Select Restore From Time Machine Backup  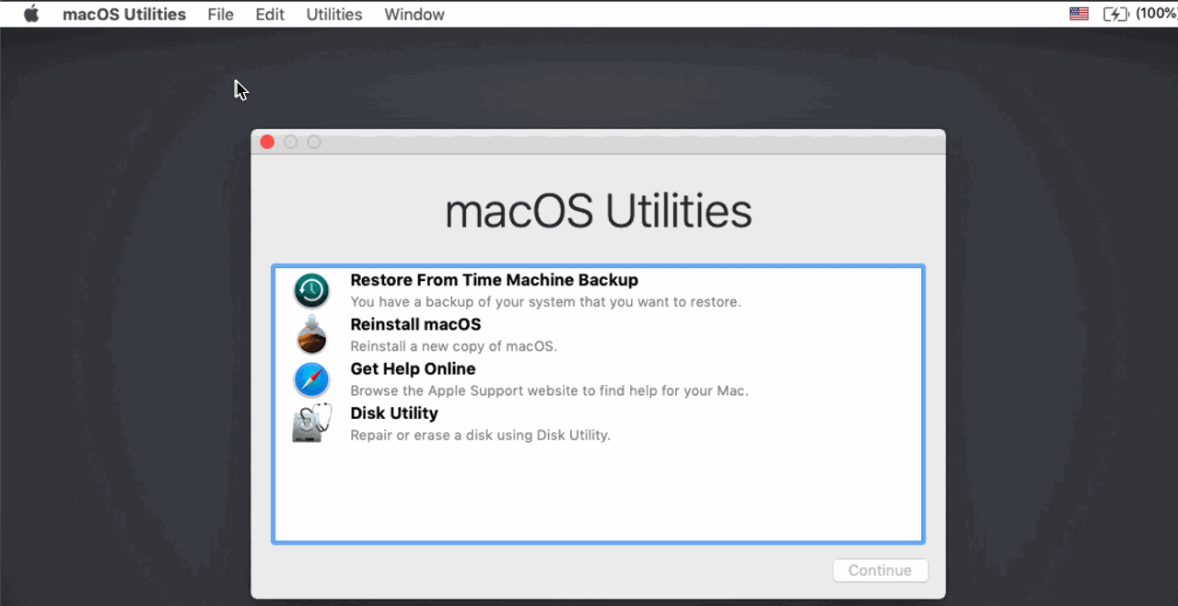(494, 280)
